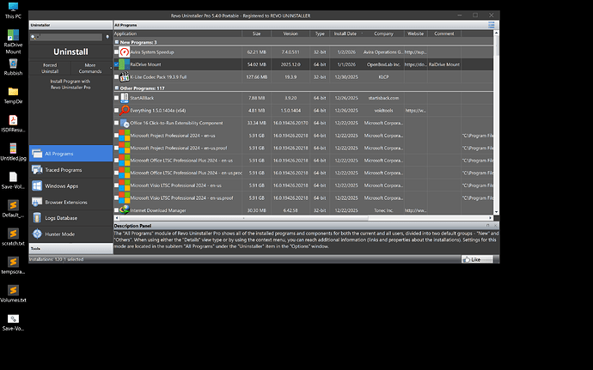Click the Forced Uninstall button
This screenshot has width=593, height=370.
[x=49, y=67]
